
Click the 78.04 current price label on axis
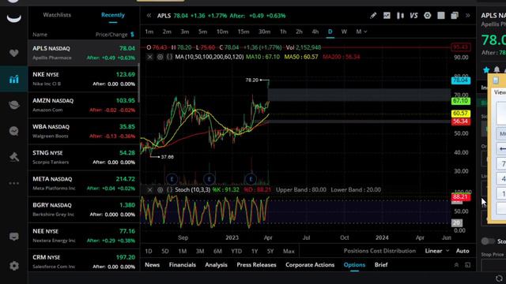coord(461,80)
